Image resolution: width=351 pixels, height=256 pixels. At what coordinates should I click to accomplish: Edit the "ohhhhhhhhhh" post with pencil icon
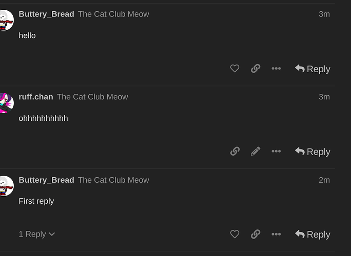(256, 151)
